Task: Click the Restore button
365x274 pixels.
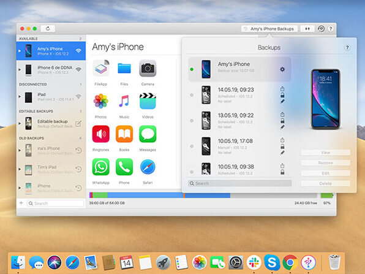Action: point(325,163)
